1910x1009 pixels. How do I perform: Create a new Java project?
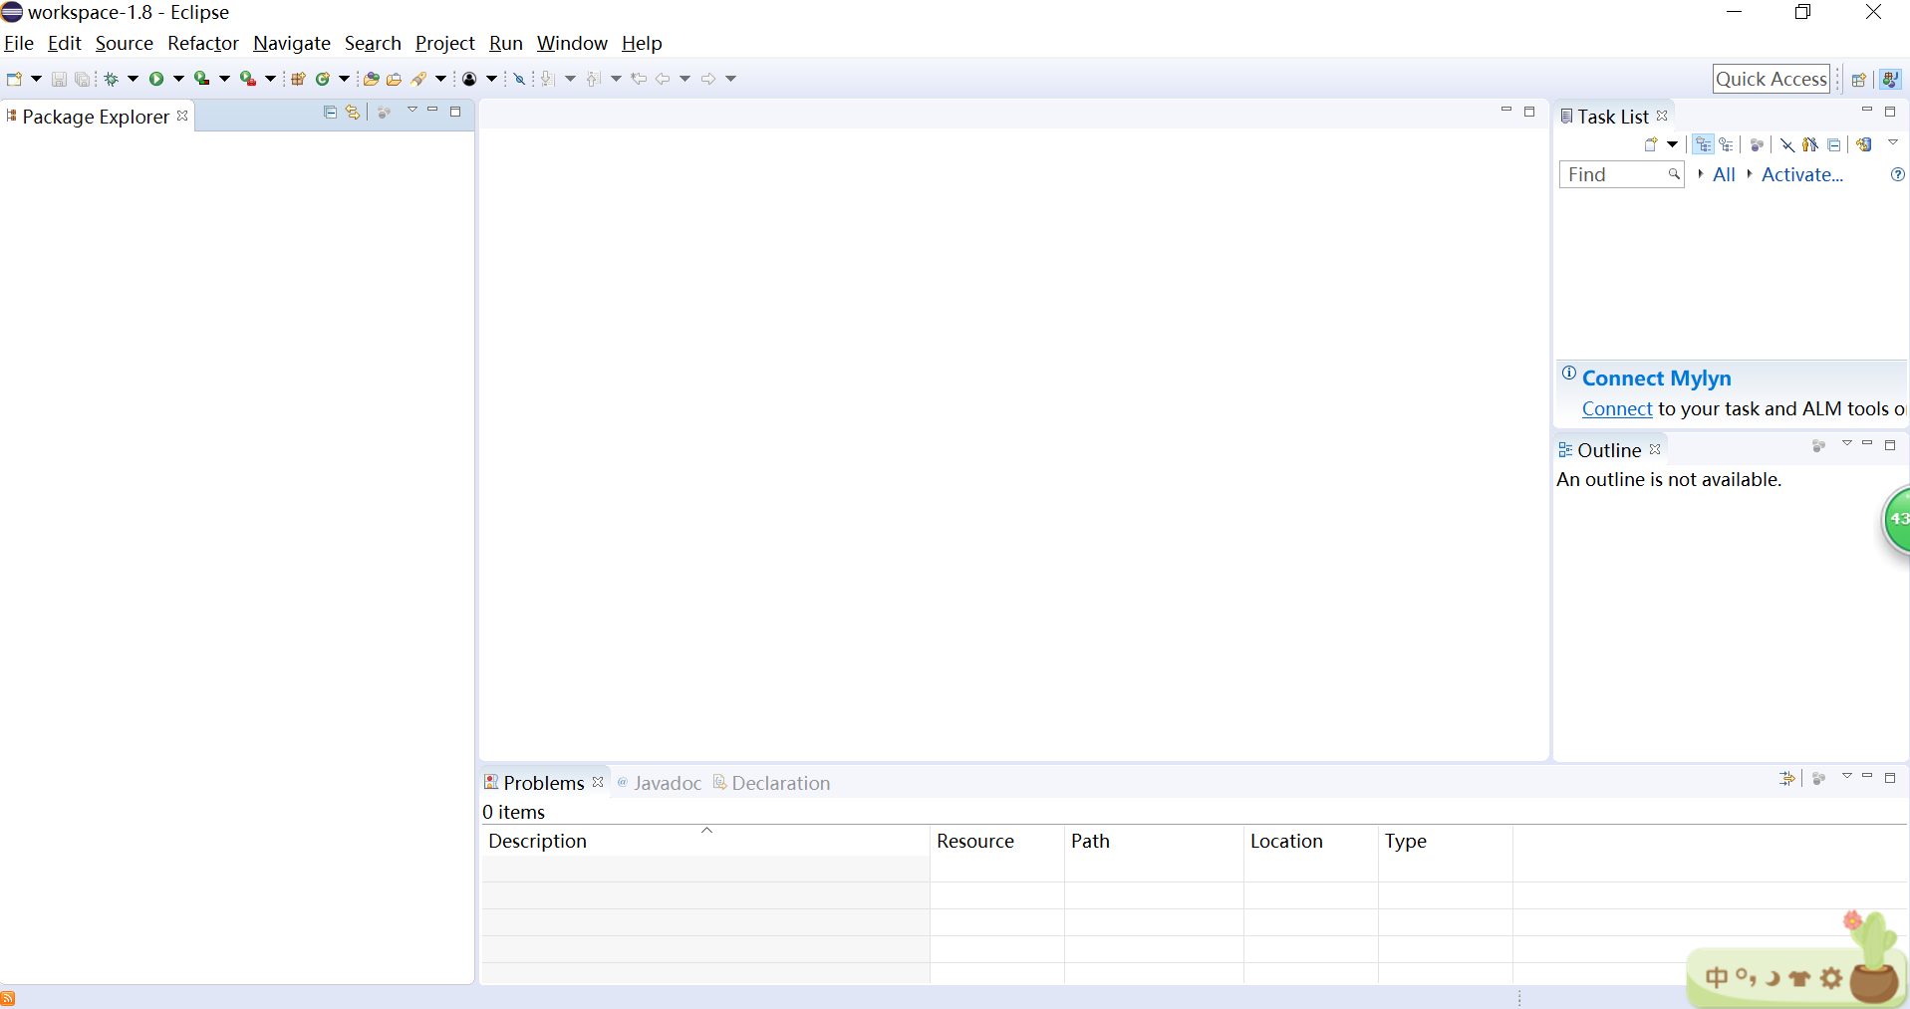[297, 79]
